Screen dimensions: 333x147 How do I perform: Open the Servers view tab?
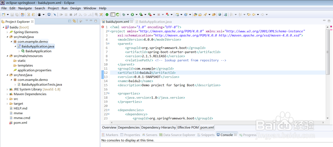coord(150,135)
